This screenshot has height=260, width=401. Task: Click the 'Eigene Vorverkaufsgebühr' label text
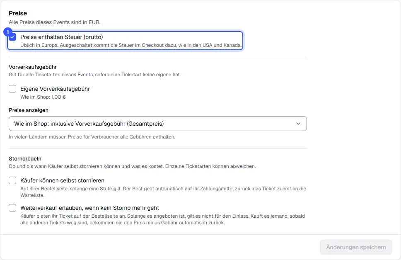tap(55, 89)
